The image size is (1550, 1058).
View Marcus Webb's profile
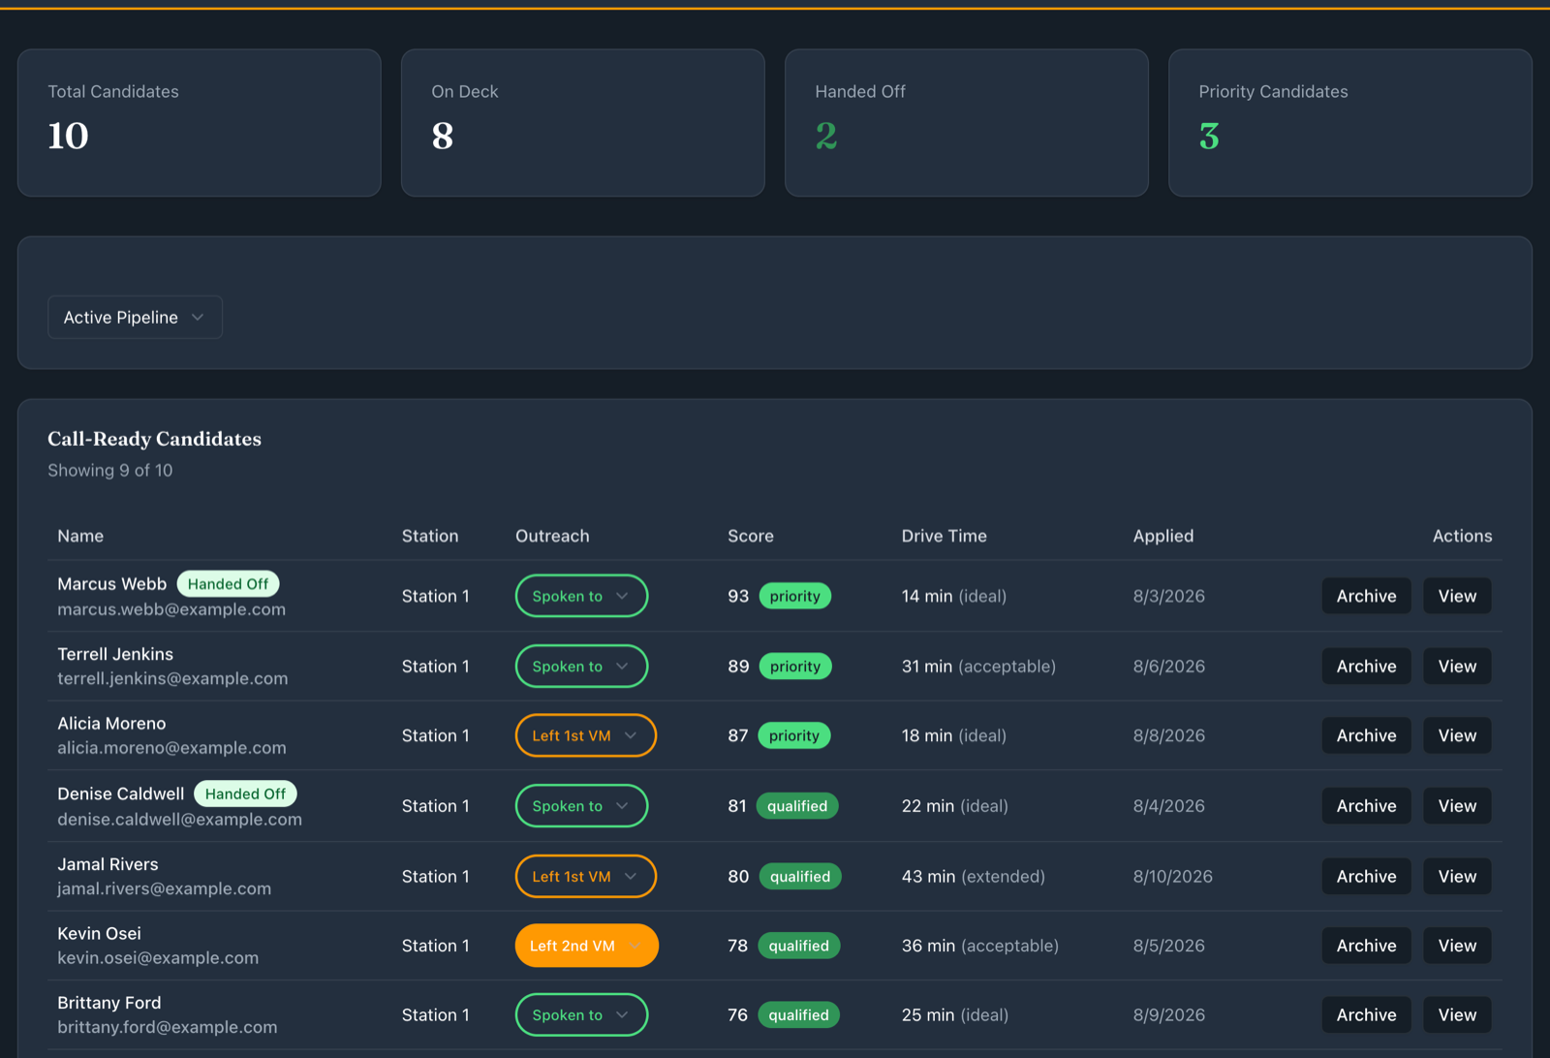pyautogui.click(x=1457, y=596)
